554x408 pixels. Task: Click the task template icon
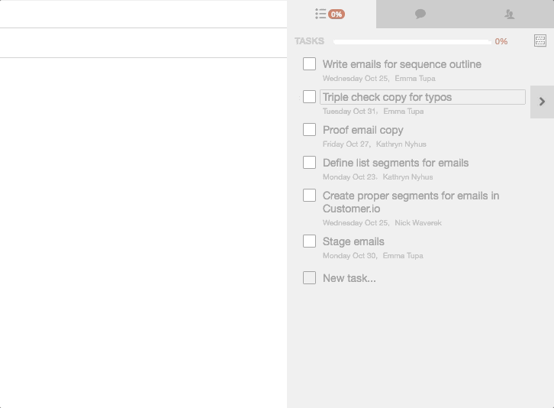tap(540, 40)
